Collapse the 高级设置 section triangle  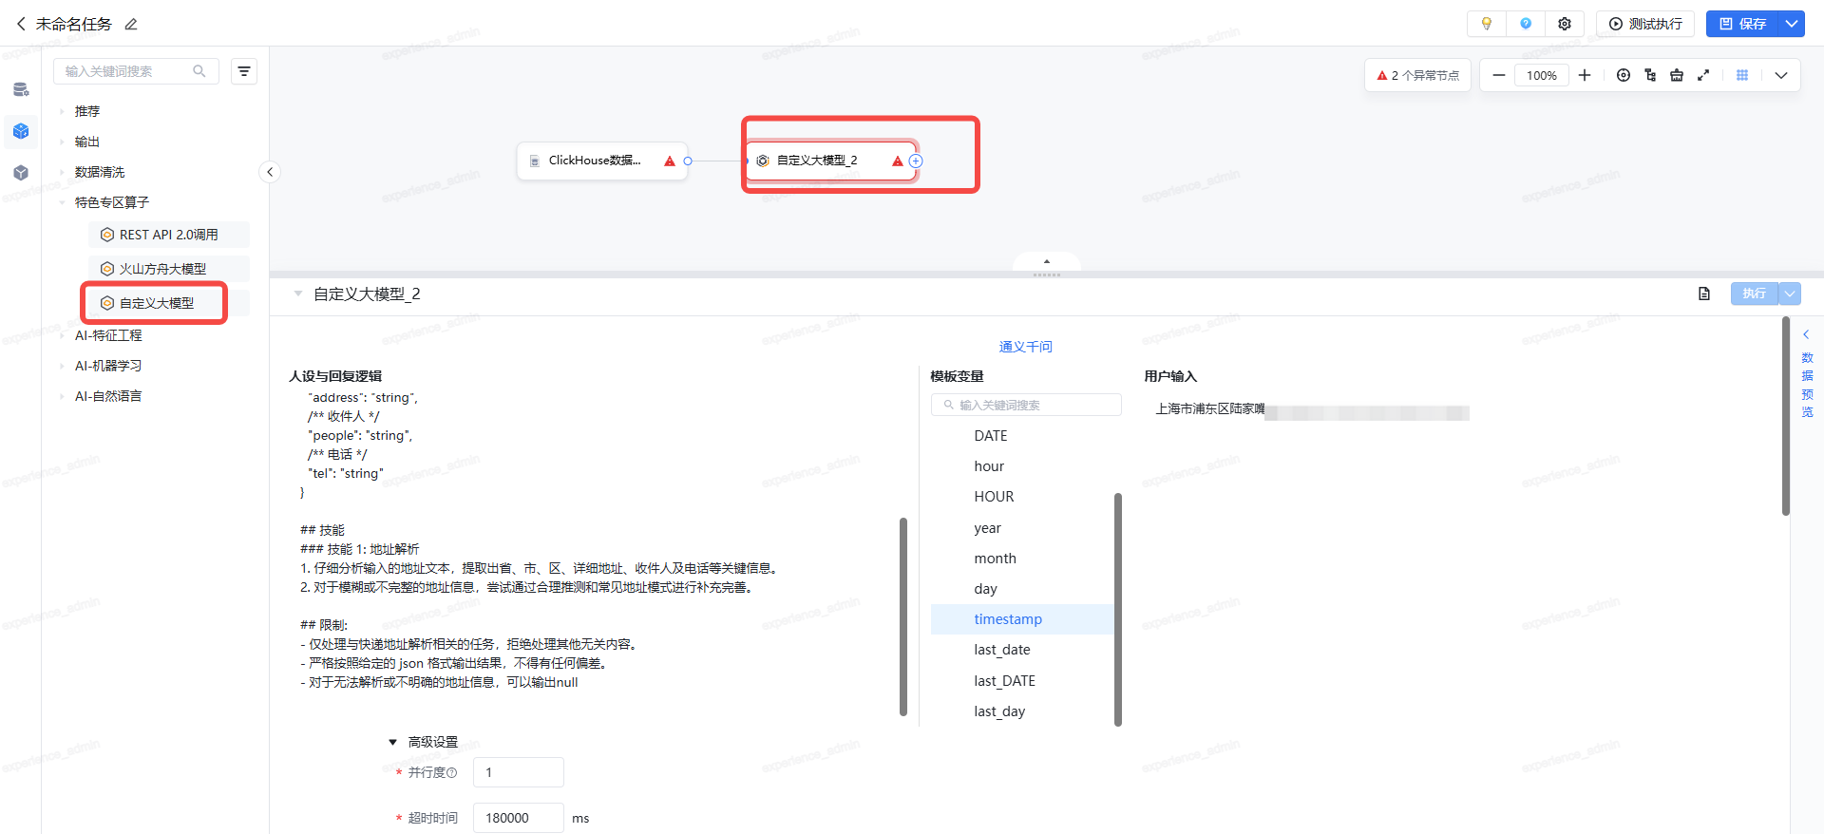point(392,742)
